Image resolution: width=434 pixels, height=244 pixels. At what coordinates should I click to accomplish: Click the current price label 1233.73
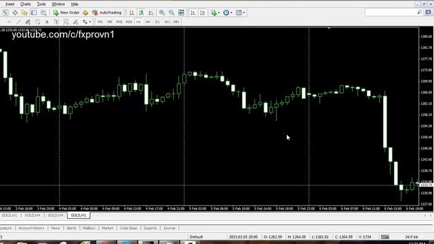427,185
